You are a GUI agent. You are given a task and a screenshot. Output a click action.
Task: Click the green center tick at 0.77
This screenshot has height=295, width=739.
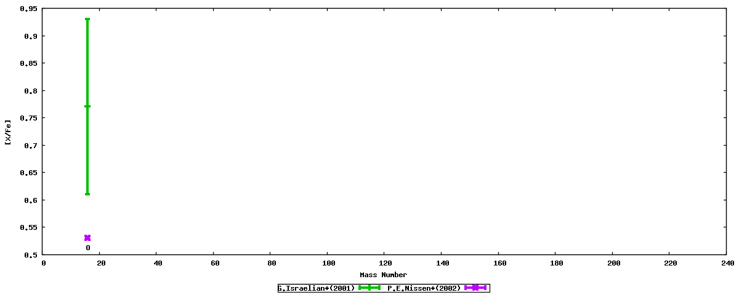coord(87,106)
